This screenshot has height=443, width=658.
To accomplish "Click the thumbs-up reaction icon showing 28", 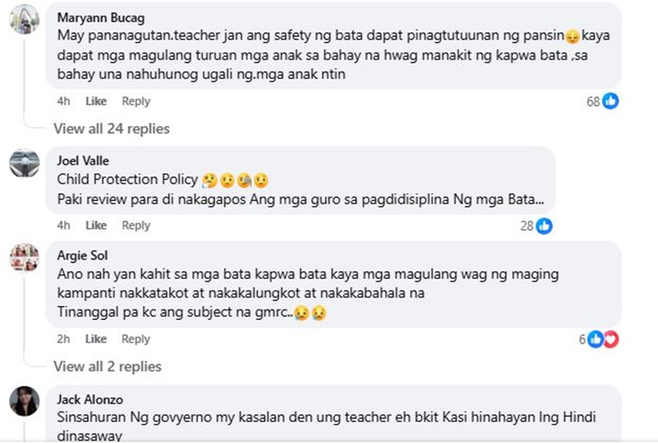I will pyautogui.click(x=544, y=225).
